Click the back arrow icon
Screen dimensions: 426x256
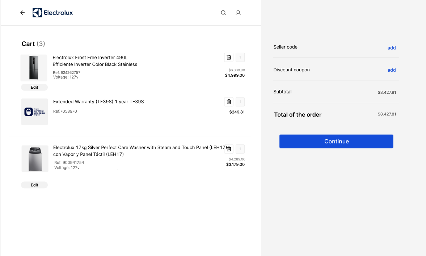tap(22, 12)
